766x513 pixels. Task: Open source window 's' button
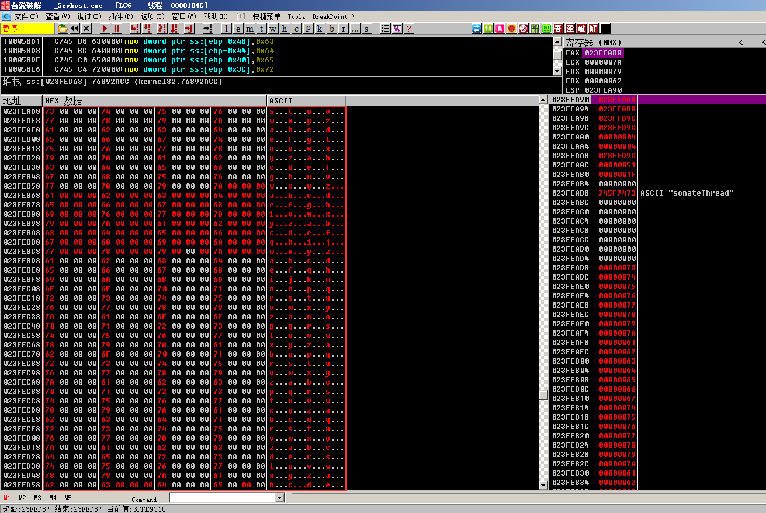366,29
